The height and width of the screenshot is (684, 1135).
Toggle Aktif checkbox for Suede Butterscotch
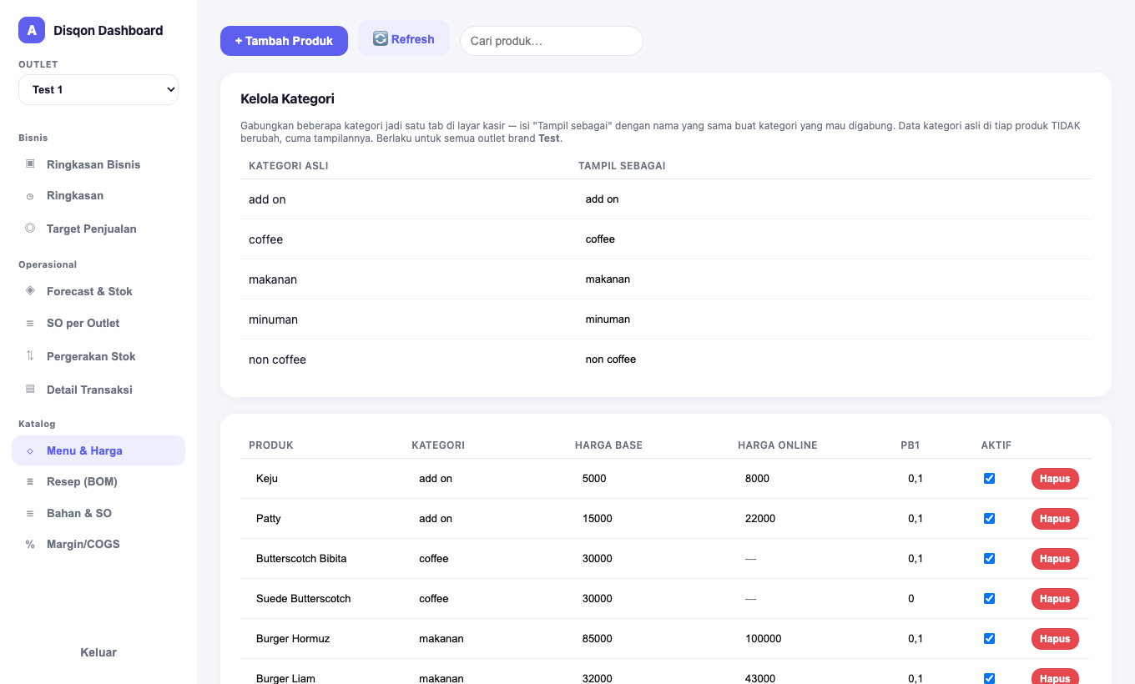click(989, 598)
